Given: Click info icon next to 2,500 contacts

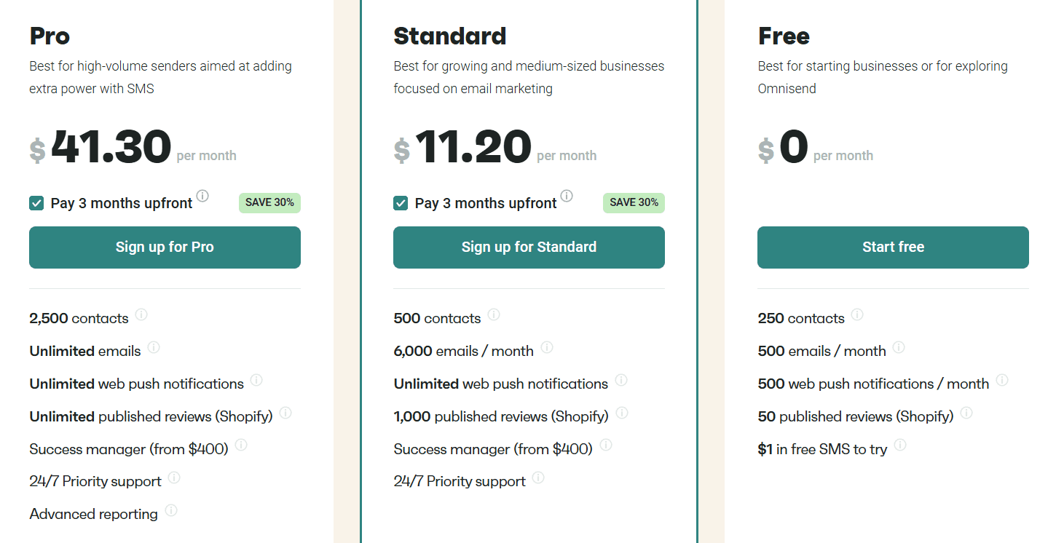Looking at the screenshot, I should click(x=141, y=314).
